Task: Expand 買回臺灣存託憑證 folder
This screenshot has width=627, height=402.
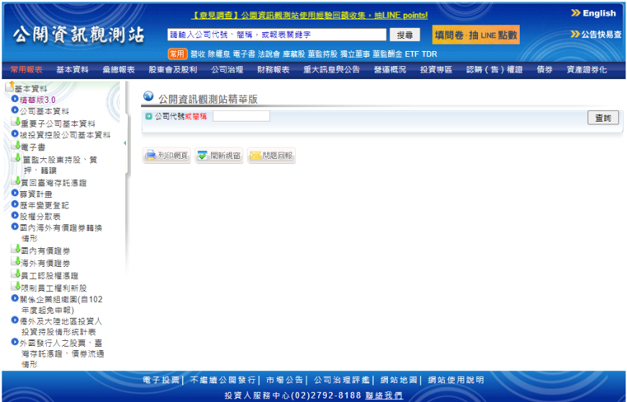Action: [53, 183]
